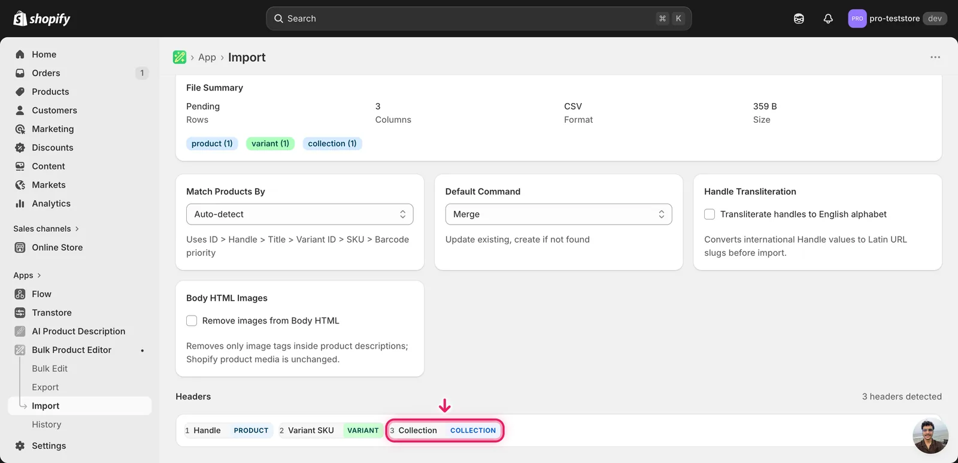Image resolution: width=958 pixels, height=463 pixels.
Task: Open the Sidekick assistant icon
Action: click(x=799, y=19)
